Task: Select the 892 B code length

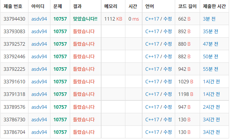Action: [184, 32]
